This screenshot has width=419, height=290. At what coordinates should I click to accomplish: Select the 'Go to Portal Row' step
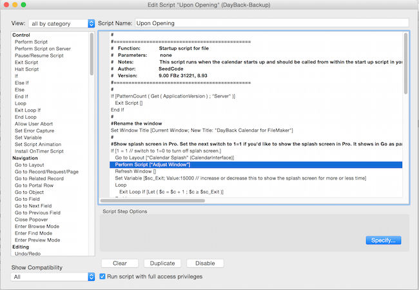pos(34,185)
